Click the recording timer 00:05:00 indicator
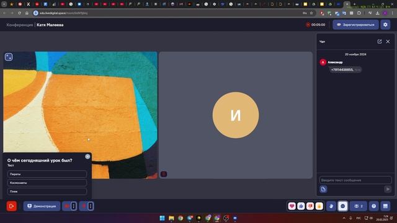 [316, 25]
